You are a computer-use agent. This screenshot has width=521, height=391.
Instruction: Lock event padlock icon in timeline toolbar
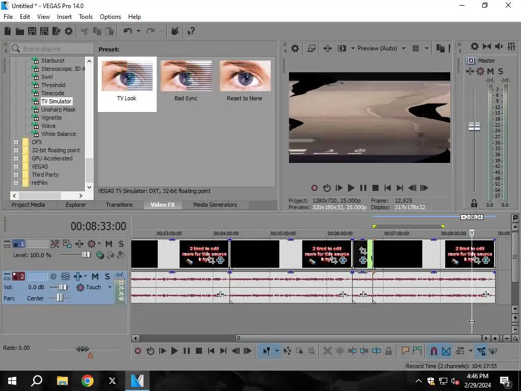coord(388,351)
